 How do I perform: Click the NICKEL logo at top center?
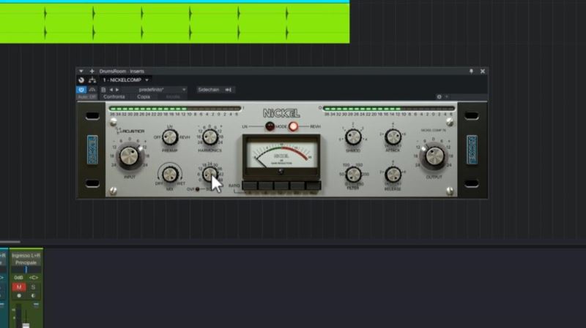[x=281, y=113]
